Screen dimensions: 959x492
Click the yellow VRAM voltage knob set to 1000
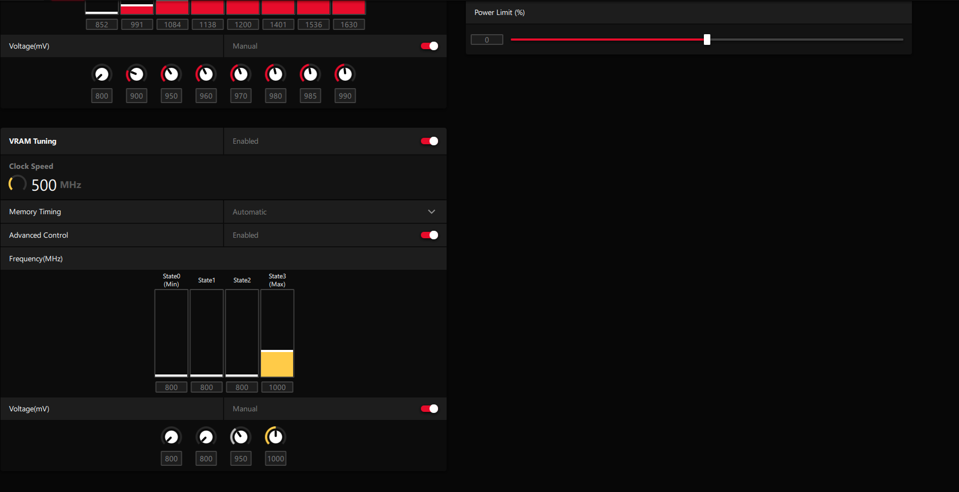(x=275, y=437)
